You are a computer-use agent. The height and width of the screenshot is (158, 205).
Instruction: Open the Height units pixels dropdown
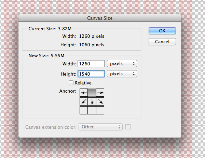pyautogui.click(x=122, y=74)
